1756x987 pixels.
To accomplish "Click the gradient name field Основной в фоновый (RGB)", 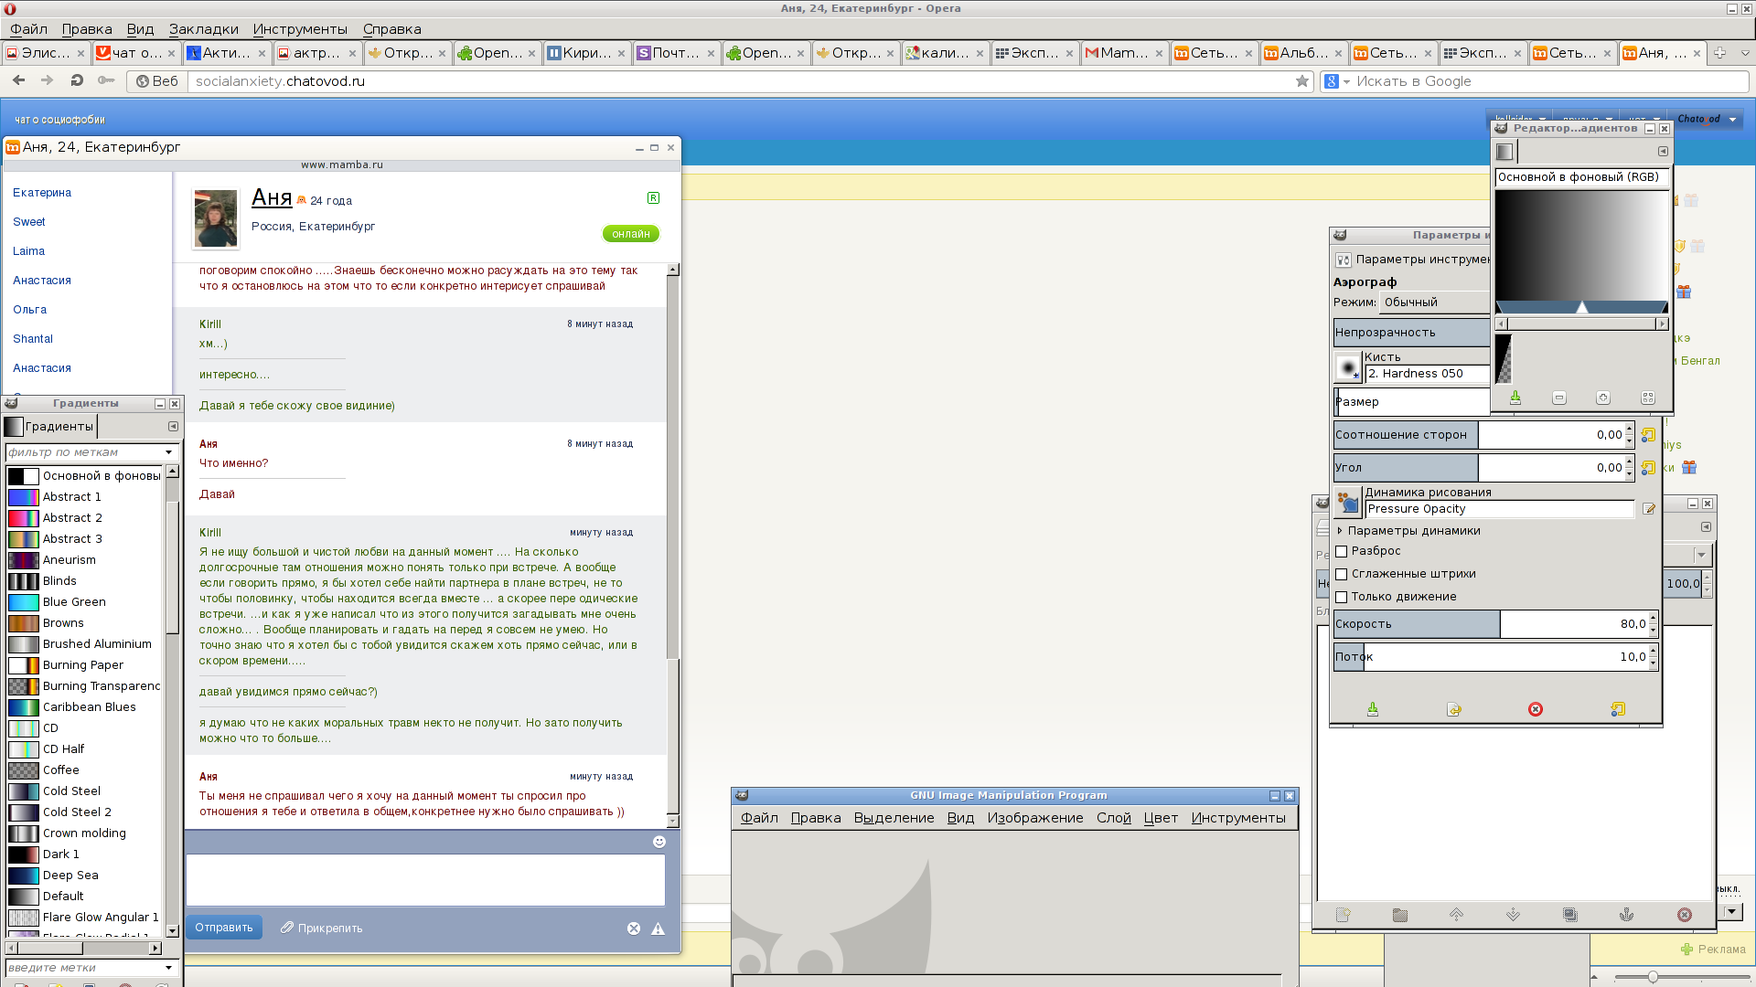I will tap(1582, 177).
